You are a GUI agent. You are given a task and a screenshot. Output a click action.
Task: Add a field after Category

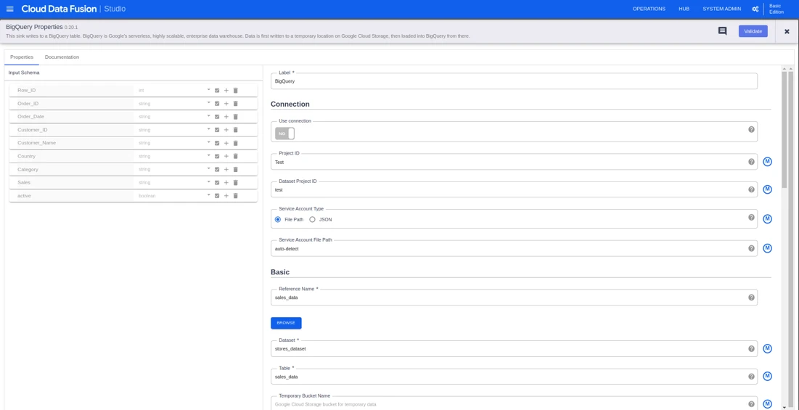point(226,170)
